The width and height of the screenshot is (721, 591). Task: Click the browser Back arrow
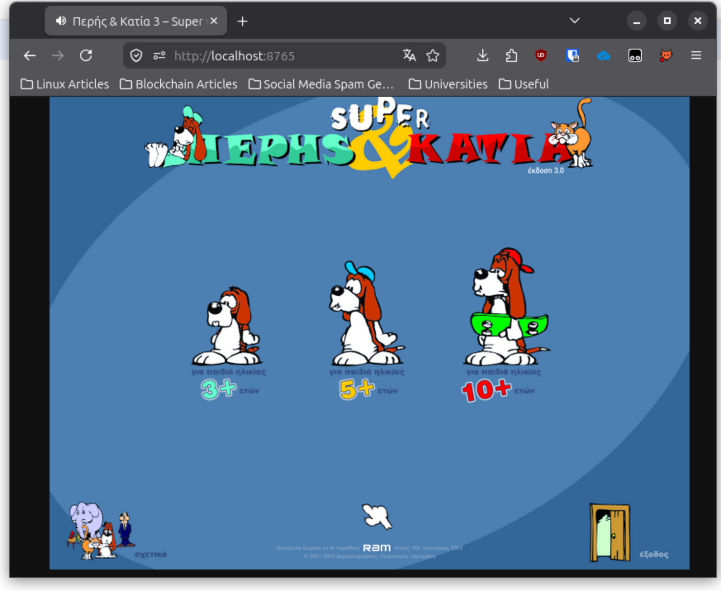[30, 55]
